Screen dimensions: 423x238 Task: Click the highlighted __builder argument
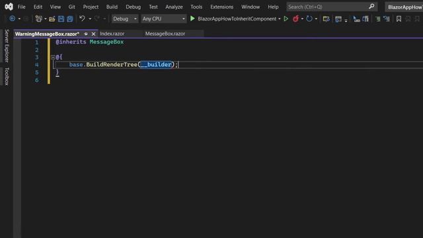pos(156,65)
